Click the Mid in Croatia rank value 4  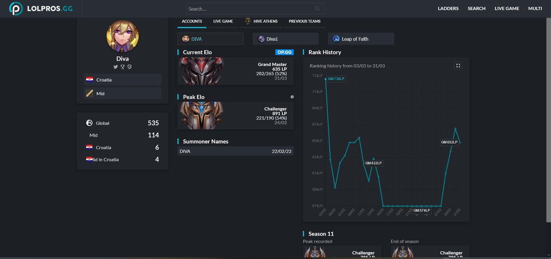tap(157, 160)
